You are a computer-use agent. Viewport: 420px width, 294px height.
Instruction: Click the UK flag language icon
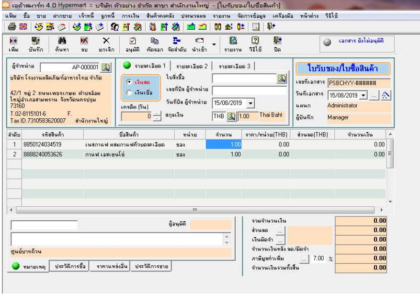click(23, 27)
